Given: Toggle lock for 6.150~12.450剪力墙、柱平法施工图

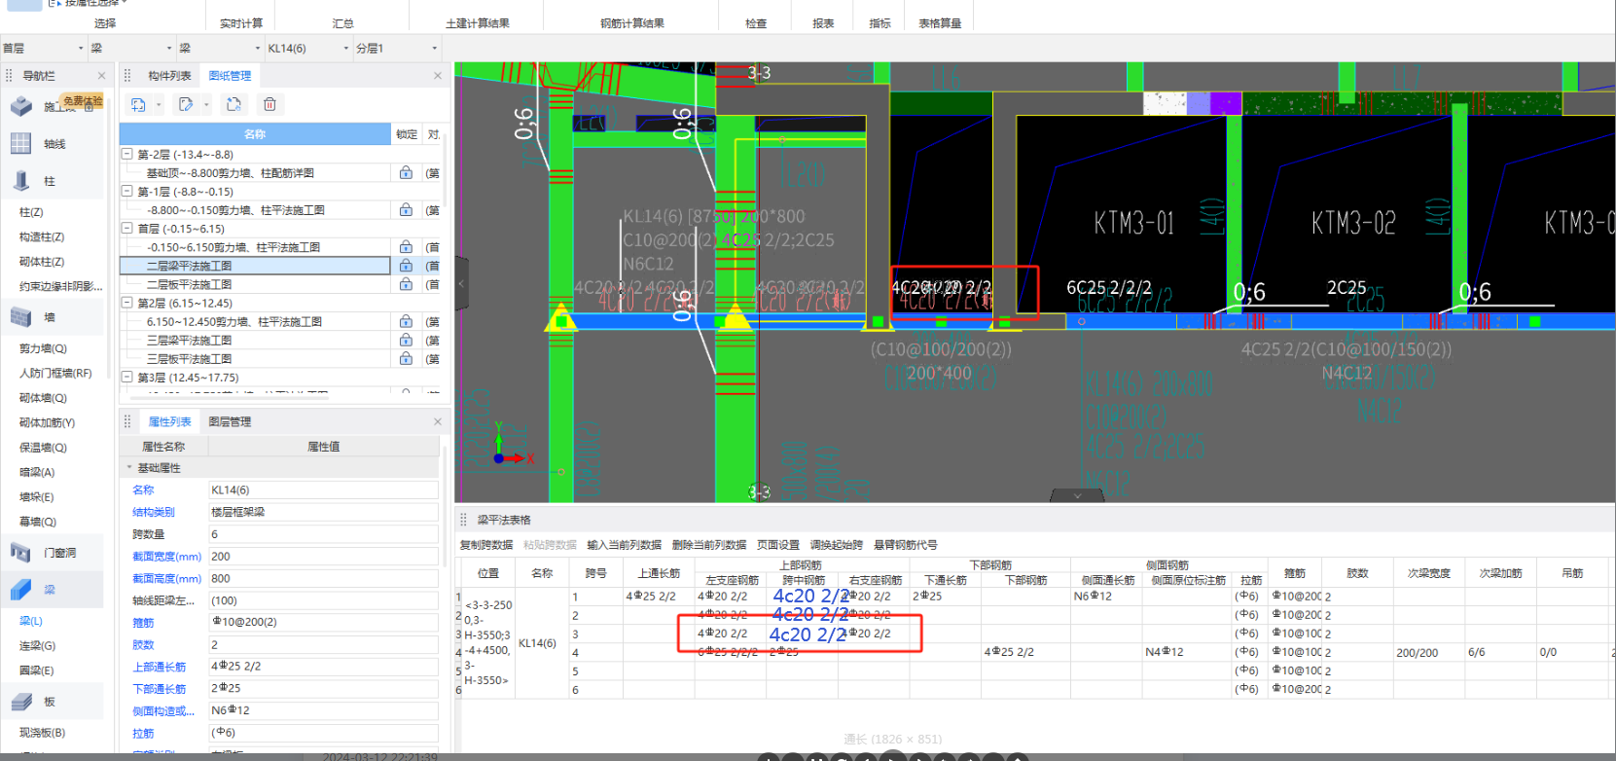Looking at the screenshot, I should (406, 321).
